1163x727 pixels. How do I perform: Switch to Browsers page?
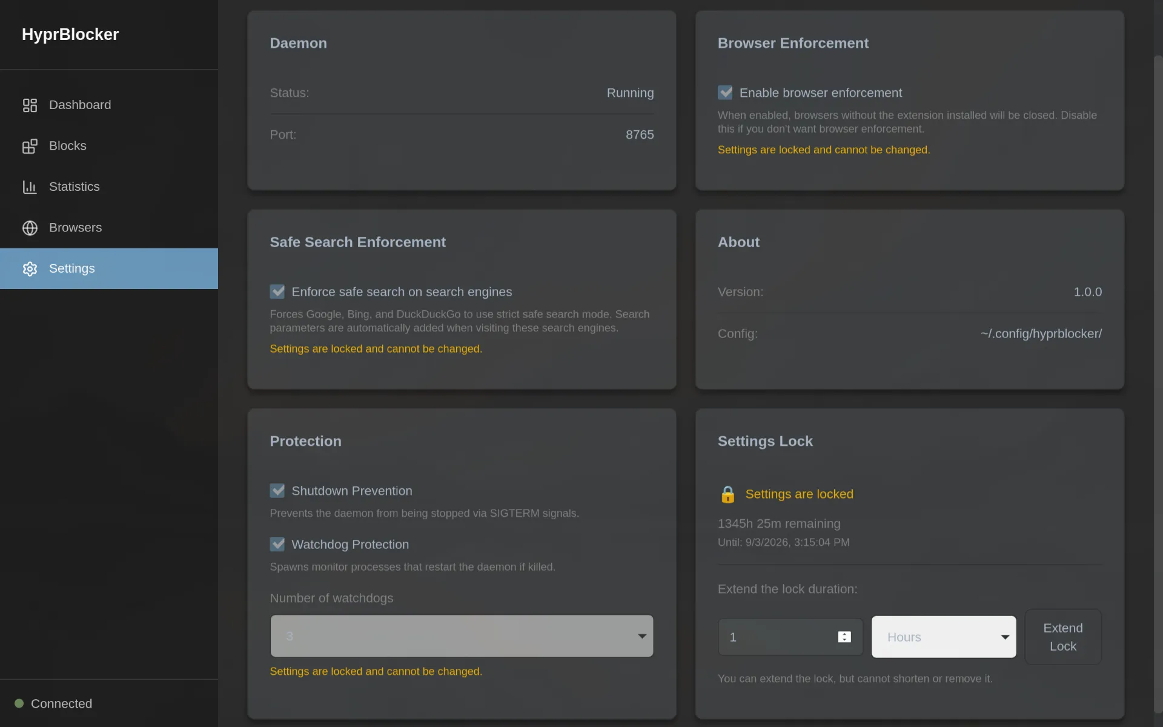109,228
